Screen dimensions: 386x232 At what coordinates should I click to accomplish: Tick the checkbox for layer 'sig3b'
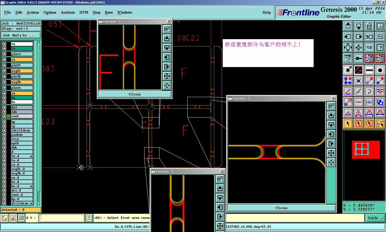(x=4, y=82)
